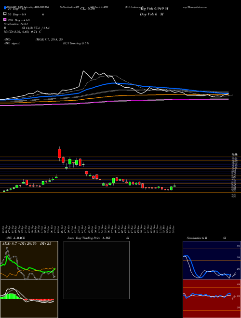
Task: Select the '50 Day = 6.8' legend label
Action: [17, 14]
